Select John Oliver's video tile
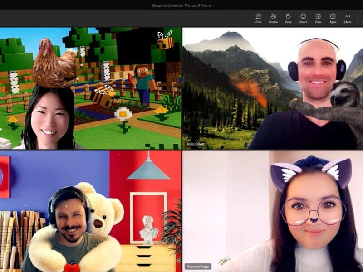 pyautogui.click(x=272, y=88)
